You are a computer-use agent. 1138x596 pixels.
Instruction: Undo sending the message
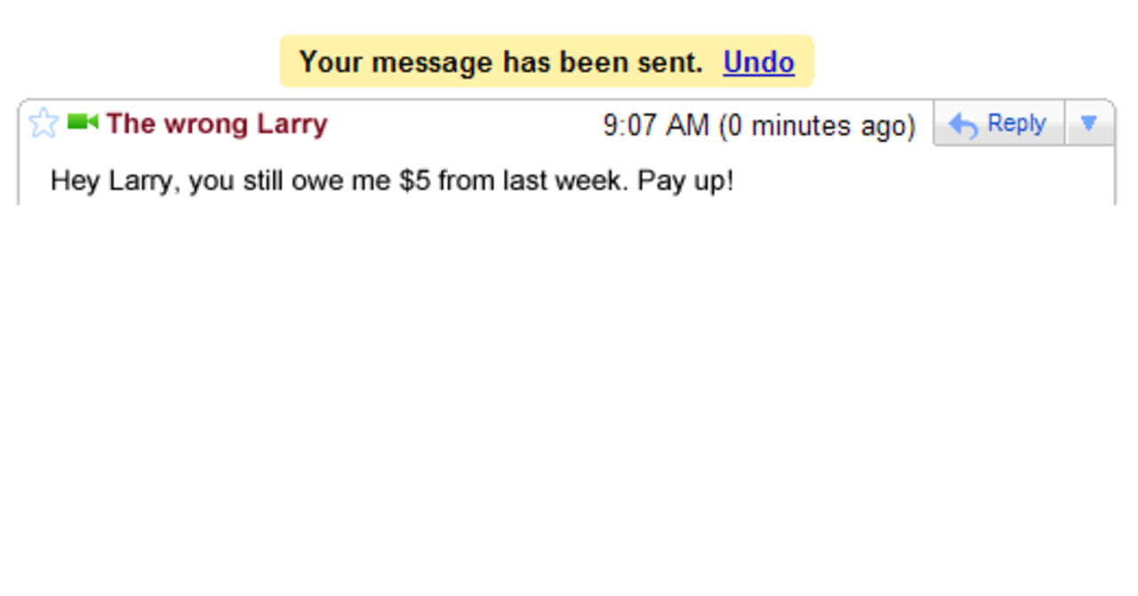pos(758,62)
